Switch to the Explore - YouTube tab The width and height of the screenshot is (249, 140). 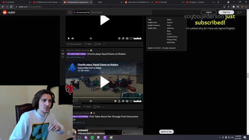pyautogui.click(x=200, y=2)
